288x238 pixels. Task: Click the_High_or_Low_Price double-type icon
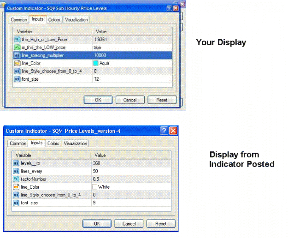click(x=17, y=39)
